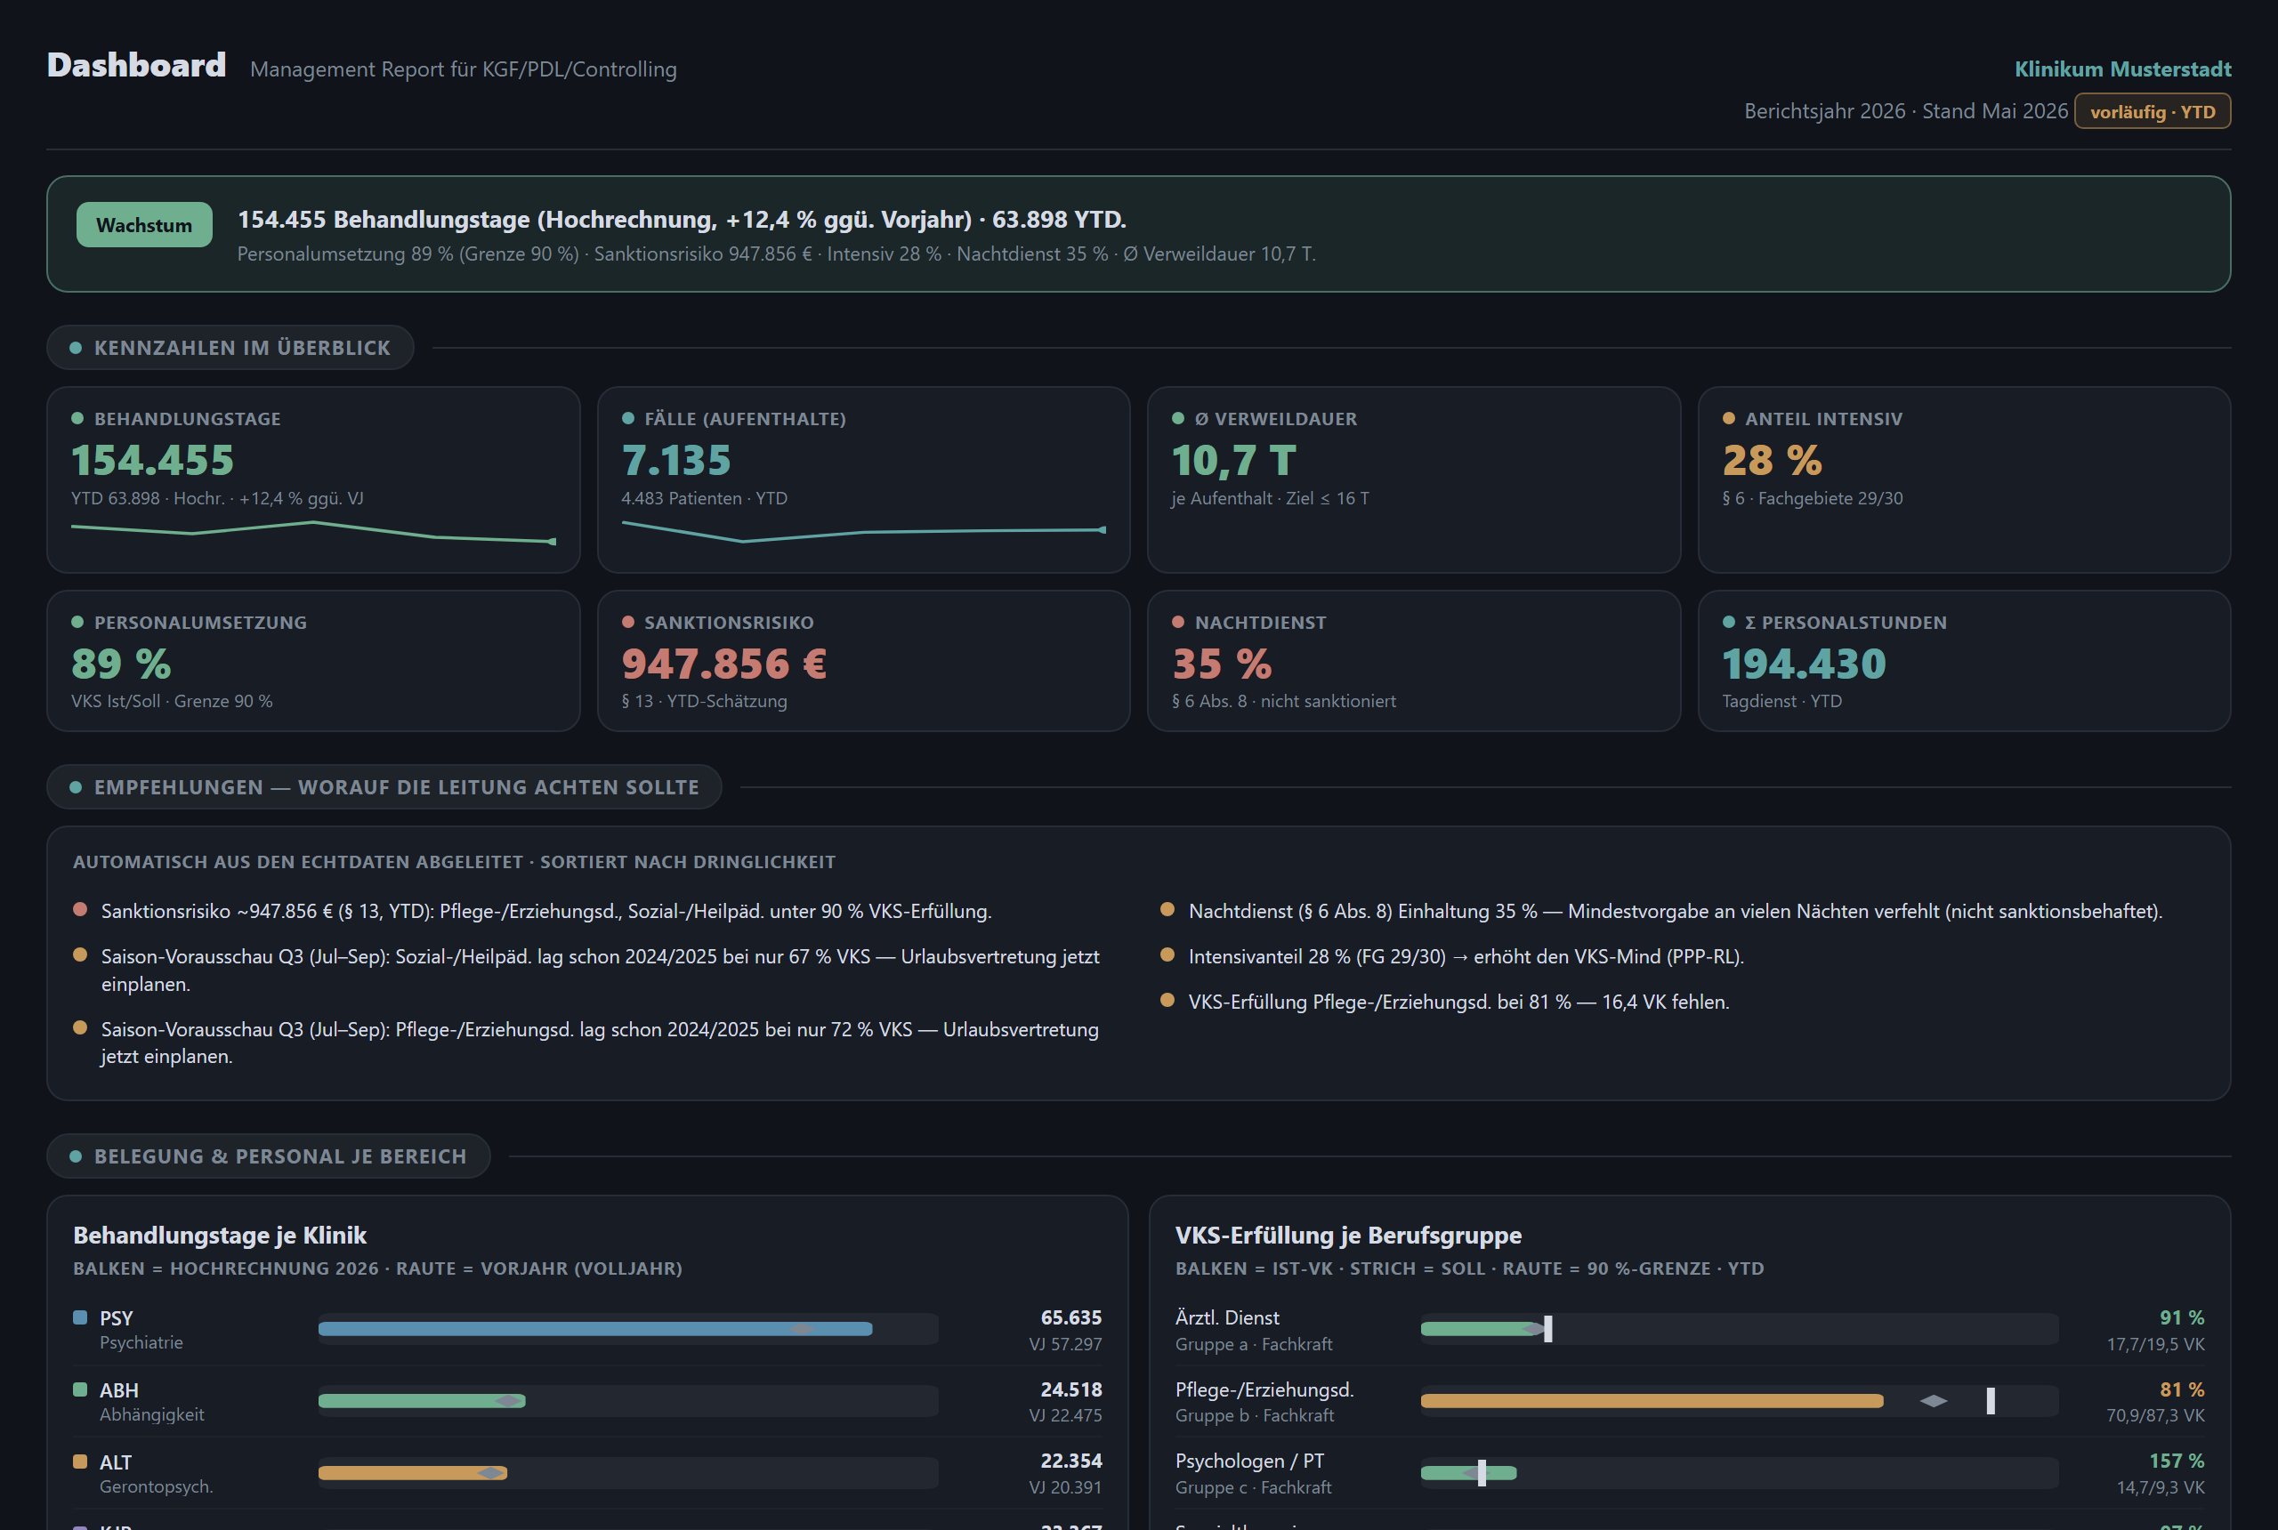Click the Psychologen / PT 157 % value
The height and width of the screenshot is (1530, 2278).
pyautogui.click(x=2177, y=1461)
